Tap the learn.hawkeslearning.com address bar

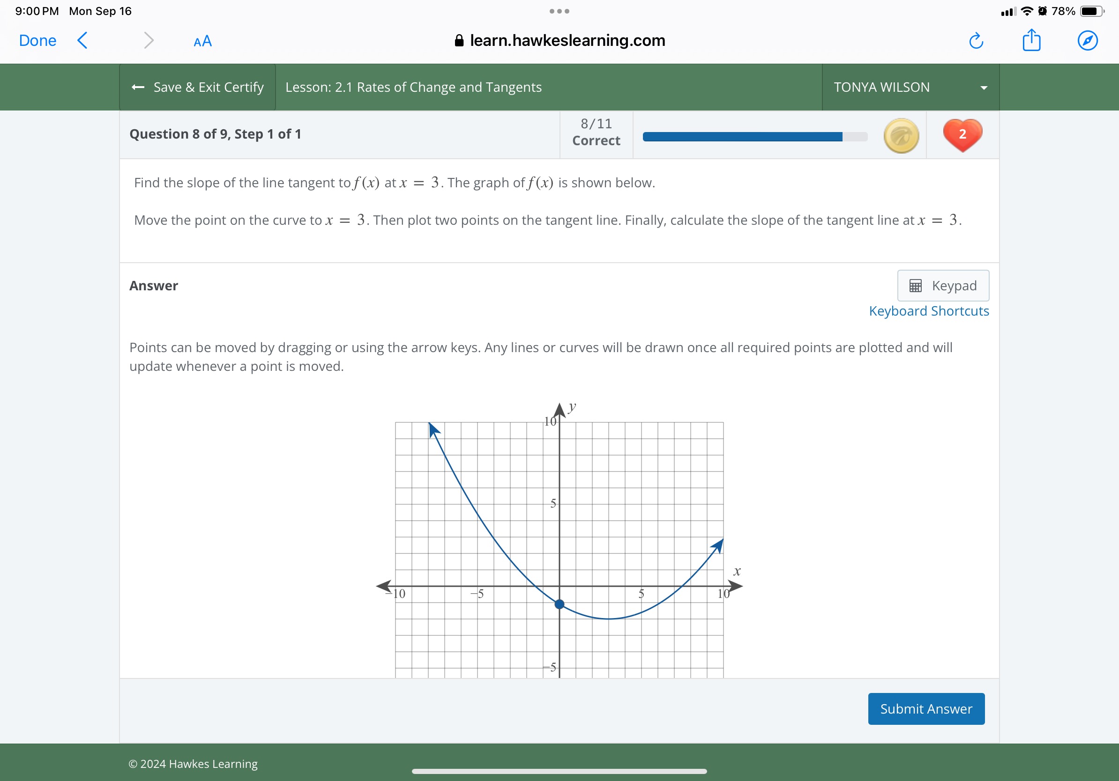pos(559,40)
